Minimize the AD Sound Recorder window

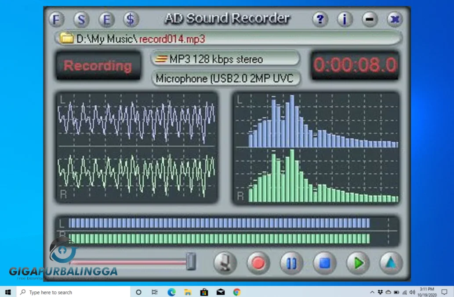coord(370,19)
